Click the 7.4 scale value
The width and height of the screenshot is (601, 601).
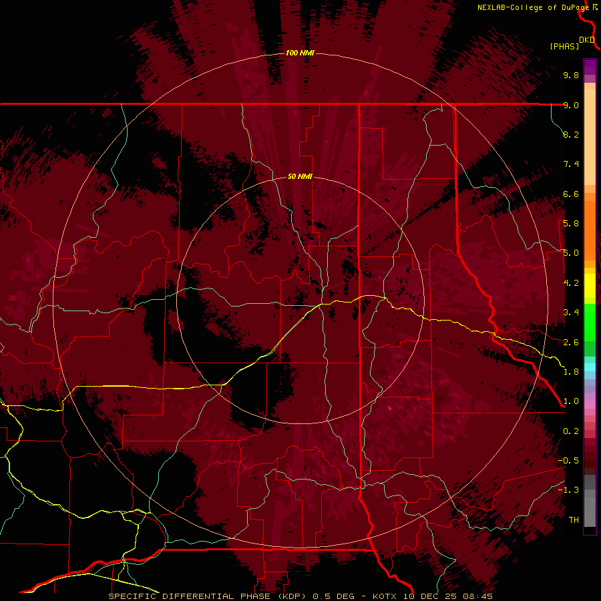571,164
